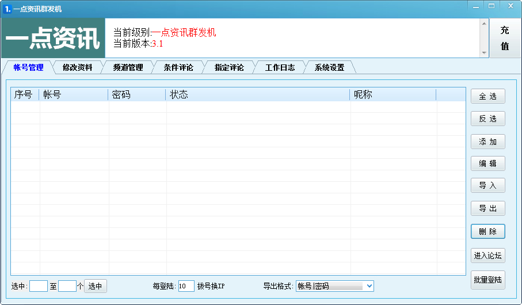522x305 pixels.
Task: Click the 每登陆 count field showing 10
Action: pyautogui.click(x=186, y=286)
